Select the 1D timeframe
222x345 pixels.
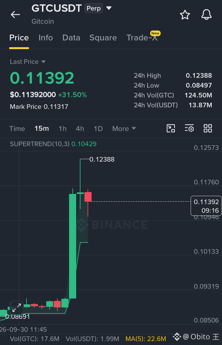tap(98, 129)
